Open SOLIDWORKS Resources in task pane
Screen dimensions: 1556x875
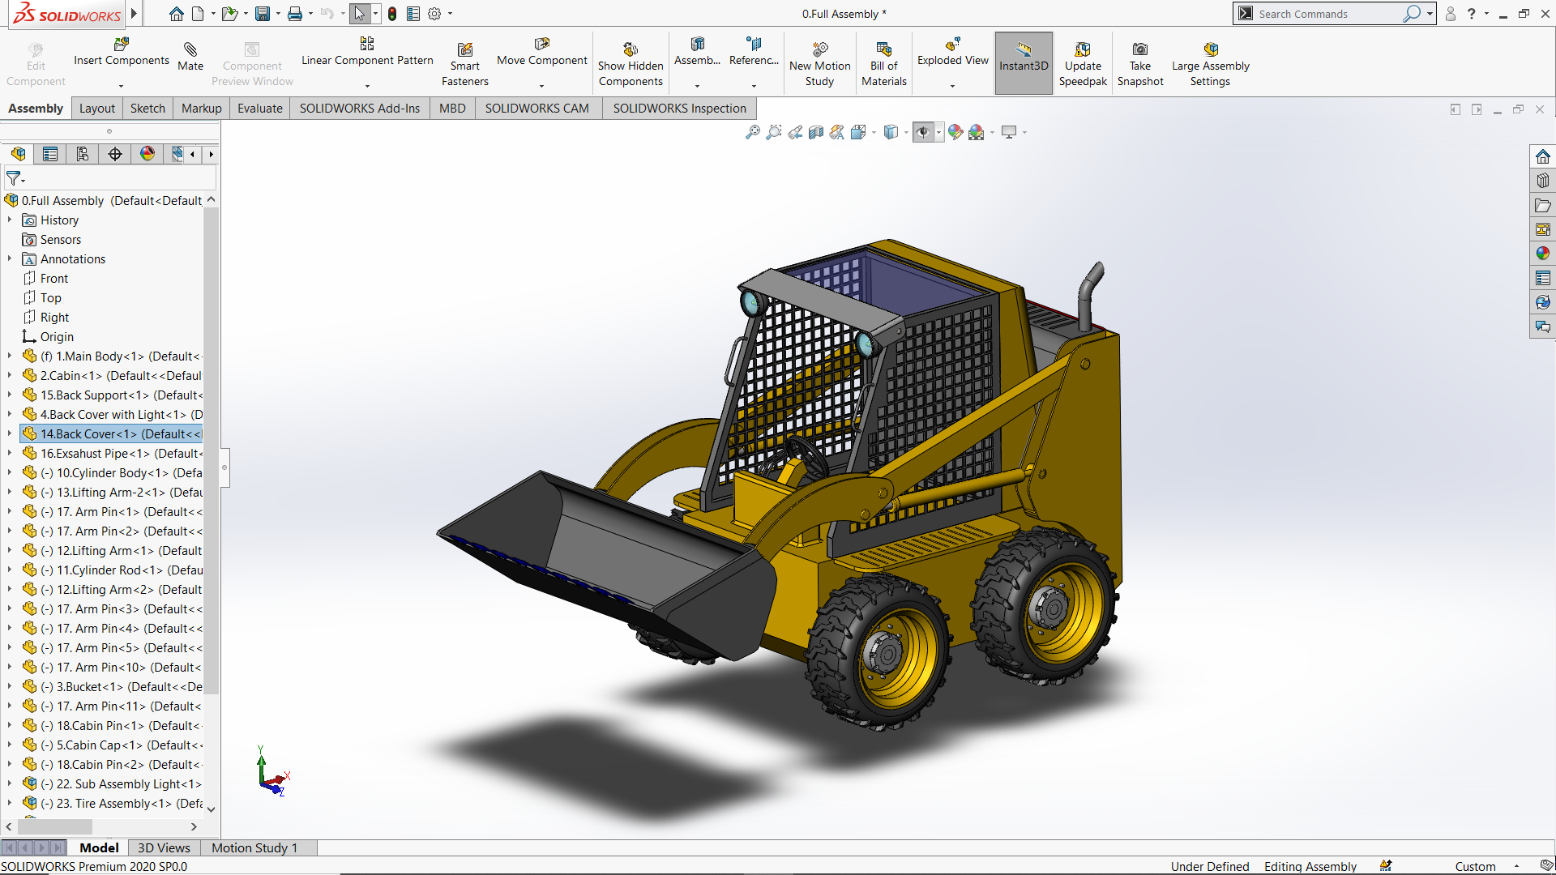click(1543, 156)
